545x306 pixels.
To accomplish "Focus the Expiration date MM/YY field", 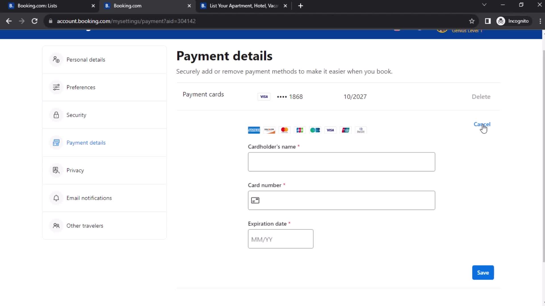I will (280, 239).
